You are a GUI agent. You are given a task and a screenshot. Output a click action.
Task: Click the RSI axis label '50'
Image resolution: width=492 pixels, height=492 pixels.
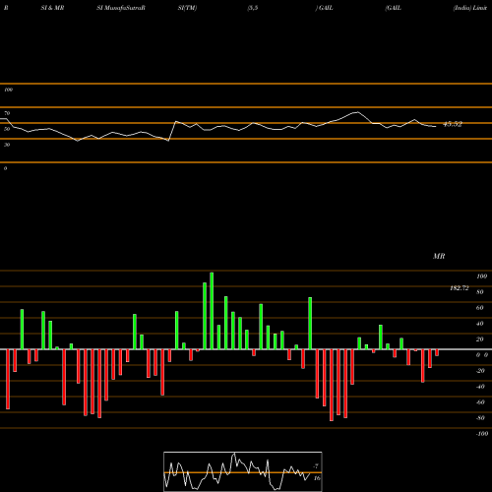(7, 129)
